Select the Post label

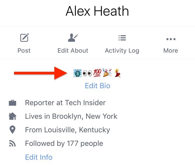24,51
